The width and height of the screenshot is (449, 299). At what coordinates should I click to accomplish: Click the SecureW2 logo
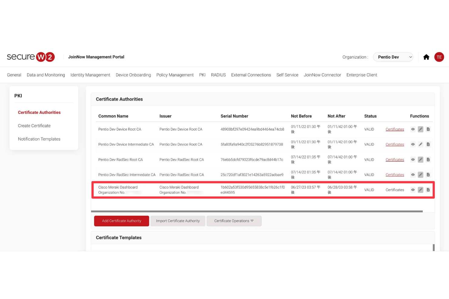31,57
